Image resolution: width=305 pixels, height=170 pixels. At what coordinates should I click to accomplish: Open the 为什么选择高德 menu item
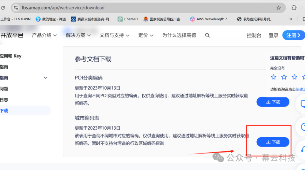click(179, 35)
